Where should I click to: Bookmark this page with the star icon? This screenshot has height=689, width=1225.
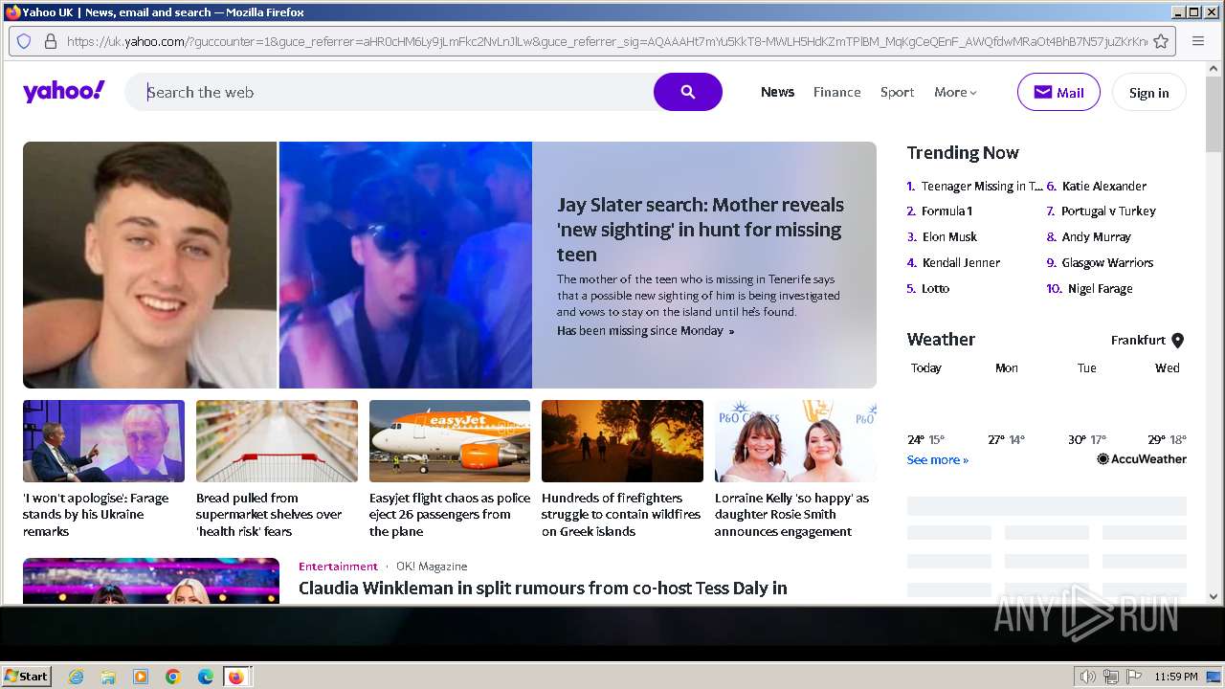pyautogui.click(x=1161, y=41)
